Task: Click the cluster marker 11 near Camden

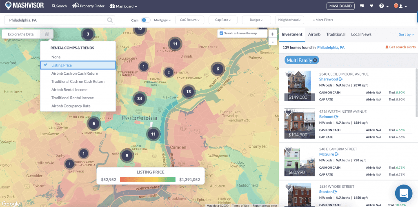Action: click(x=153, y=134)
